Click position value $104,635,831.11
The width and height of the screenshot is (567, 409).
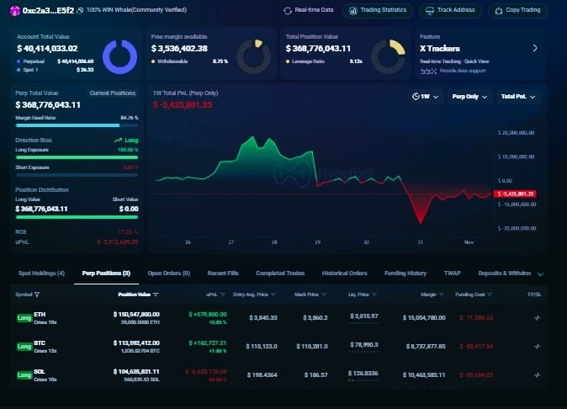(x=136, y=371)
